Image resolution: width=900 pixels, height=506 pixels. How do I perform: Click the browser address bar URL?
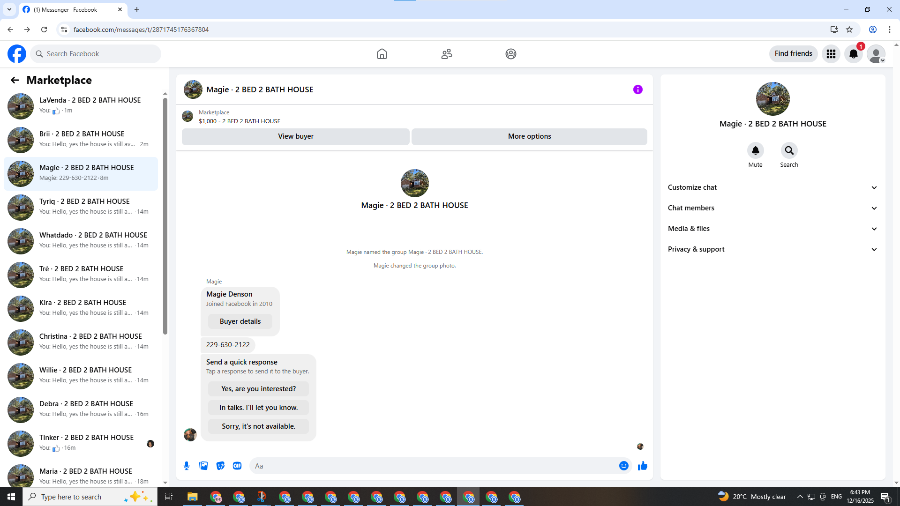pyautogui.click(x=141, y=30)
